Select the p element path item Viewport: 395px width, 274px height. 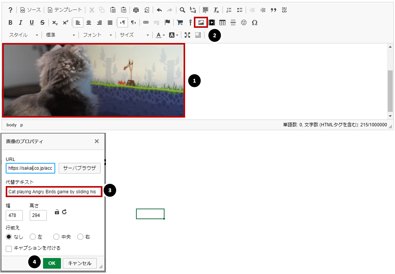22,125
